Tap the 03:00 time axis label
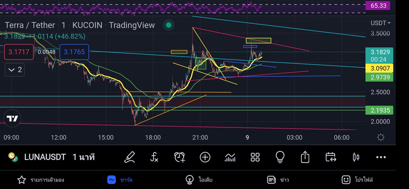 coord(294,137)
